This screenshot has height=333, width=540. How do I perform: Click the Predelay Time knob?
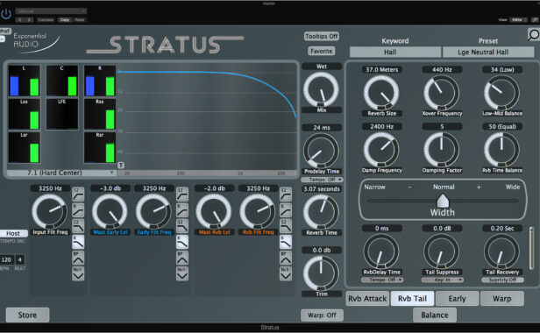[322, 151]
